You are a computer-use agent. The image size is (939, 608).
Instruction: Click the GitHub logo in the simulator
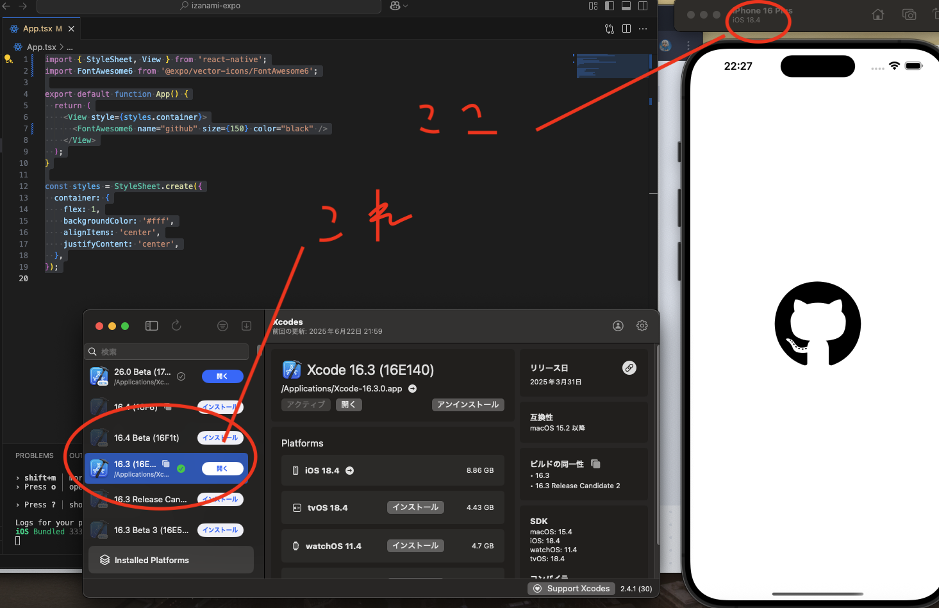click(x=818, y=324)
